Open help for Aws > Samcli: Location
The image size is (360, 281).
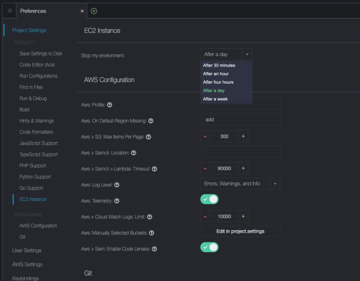coord(134,153)
